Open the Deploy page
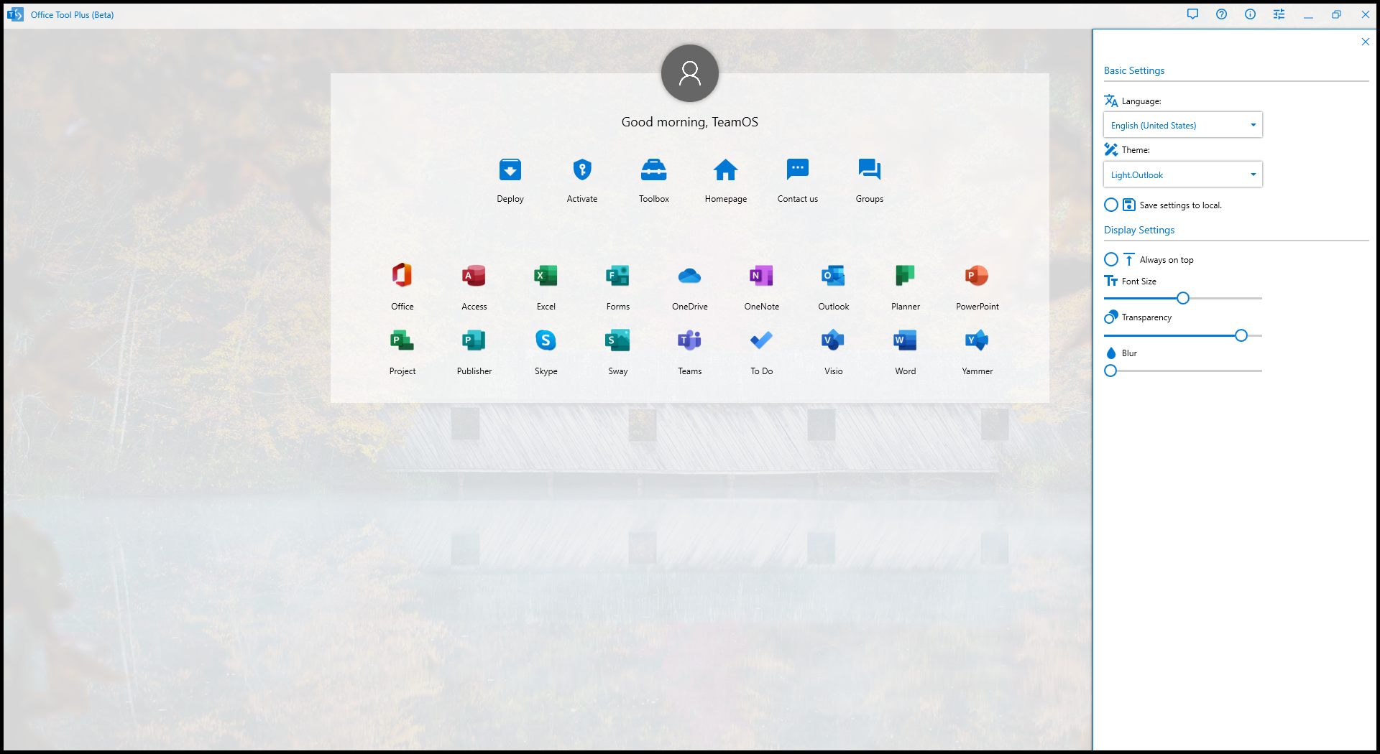Viewport: 1380px width, 754px height. [510, 170]
